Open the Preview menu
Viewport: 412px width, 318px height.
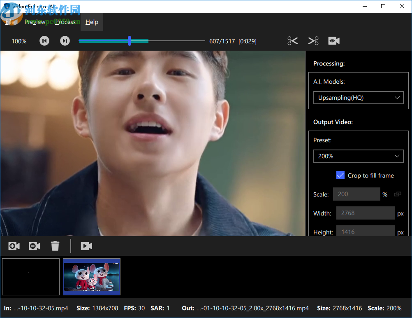tap(35, 22)
